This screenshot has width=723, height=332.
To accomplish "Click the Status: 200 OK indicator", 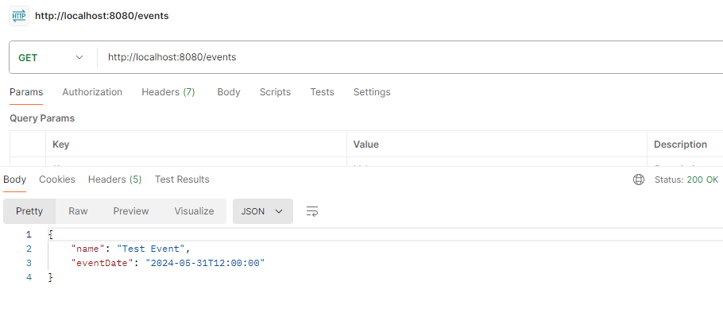I will pos(686,180).
